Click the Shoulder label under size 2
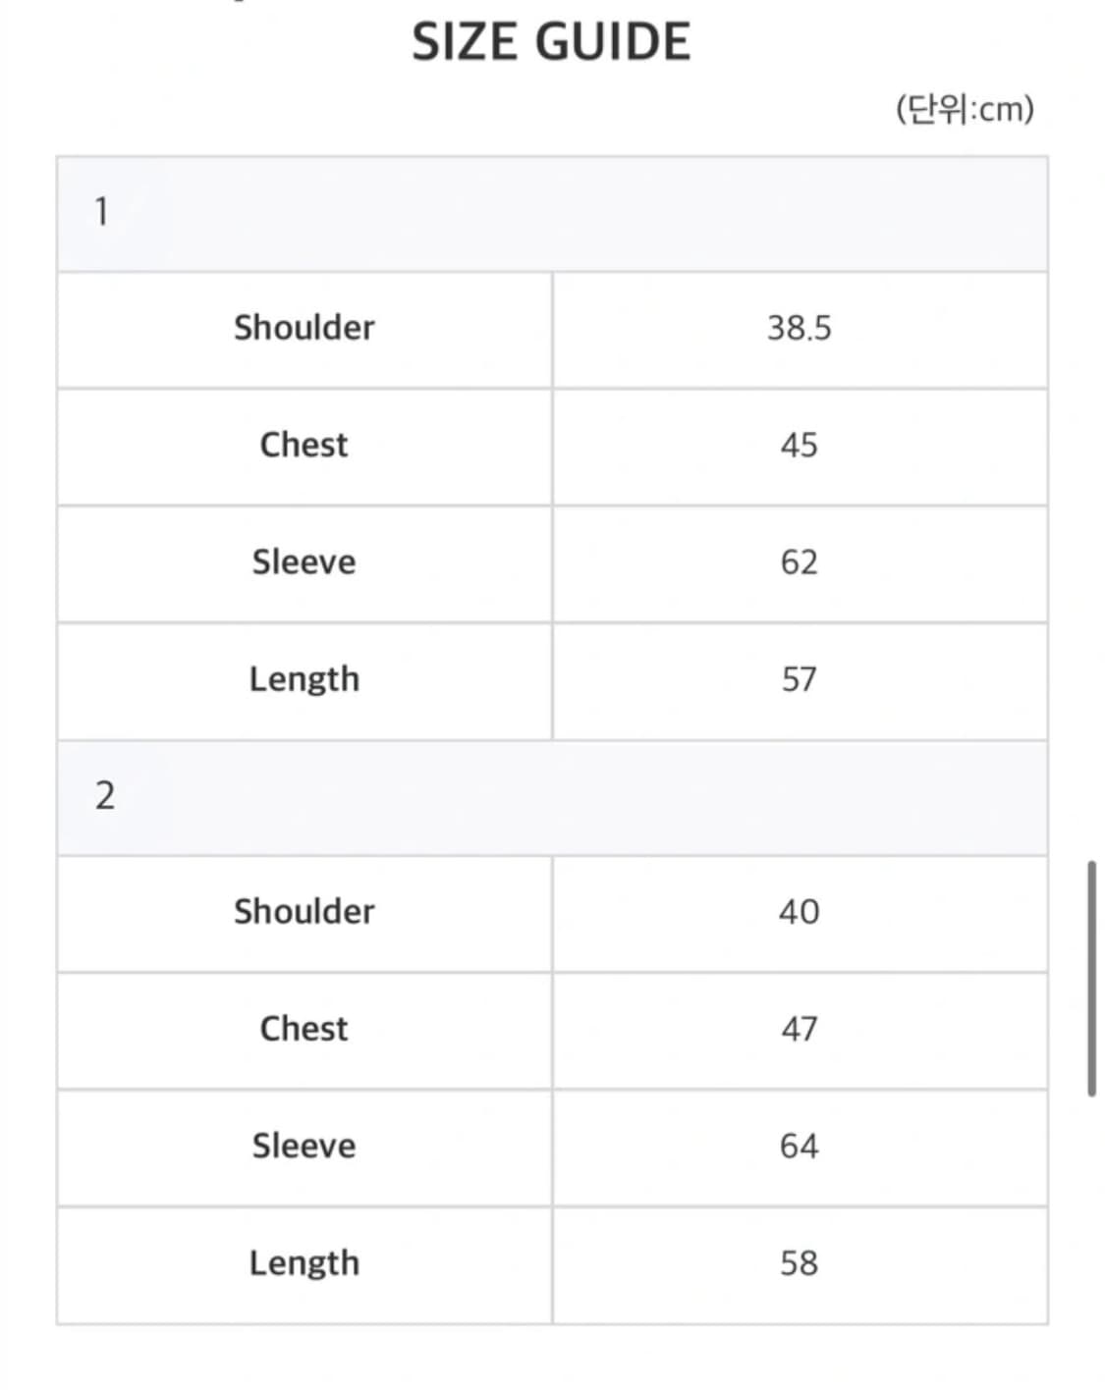The image size is (1105, 1390). (304, 912)
